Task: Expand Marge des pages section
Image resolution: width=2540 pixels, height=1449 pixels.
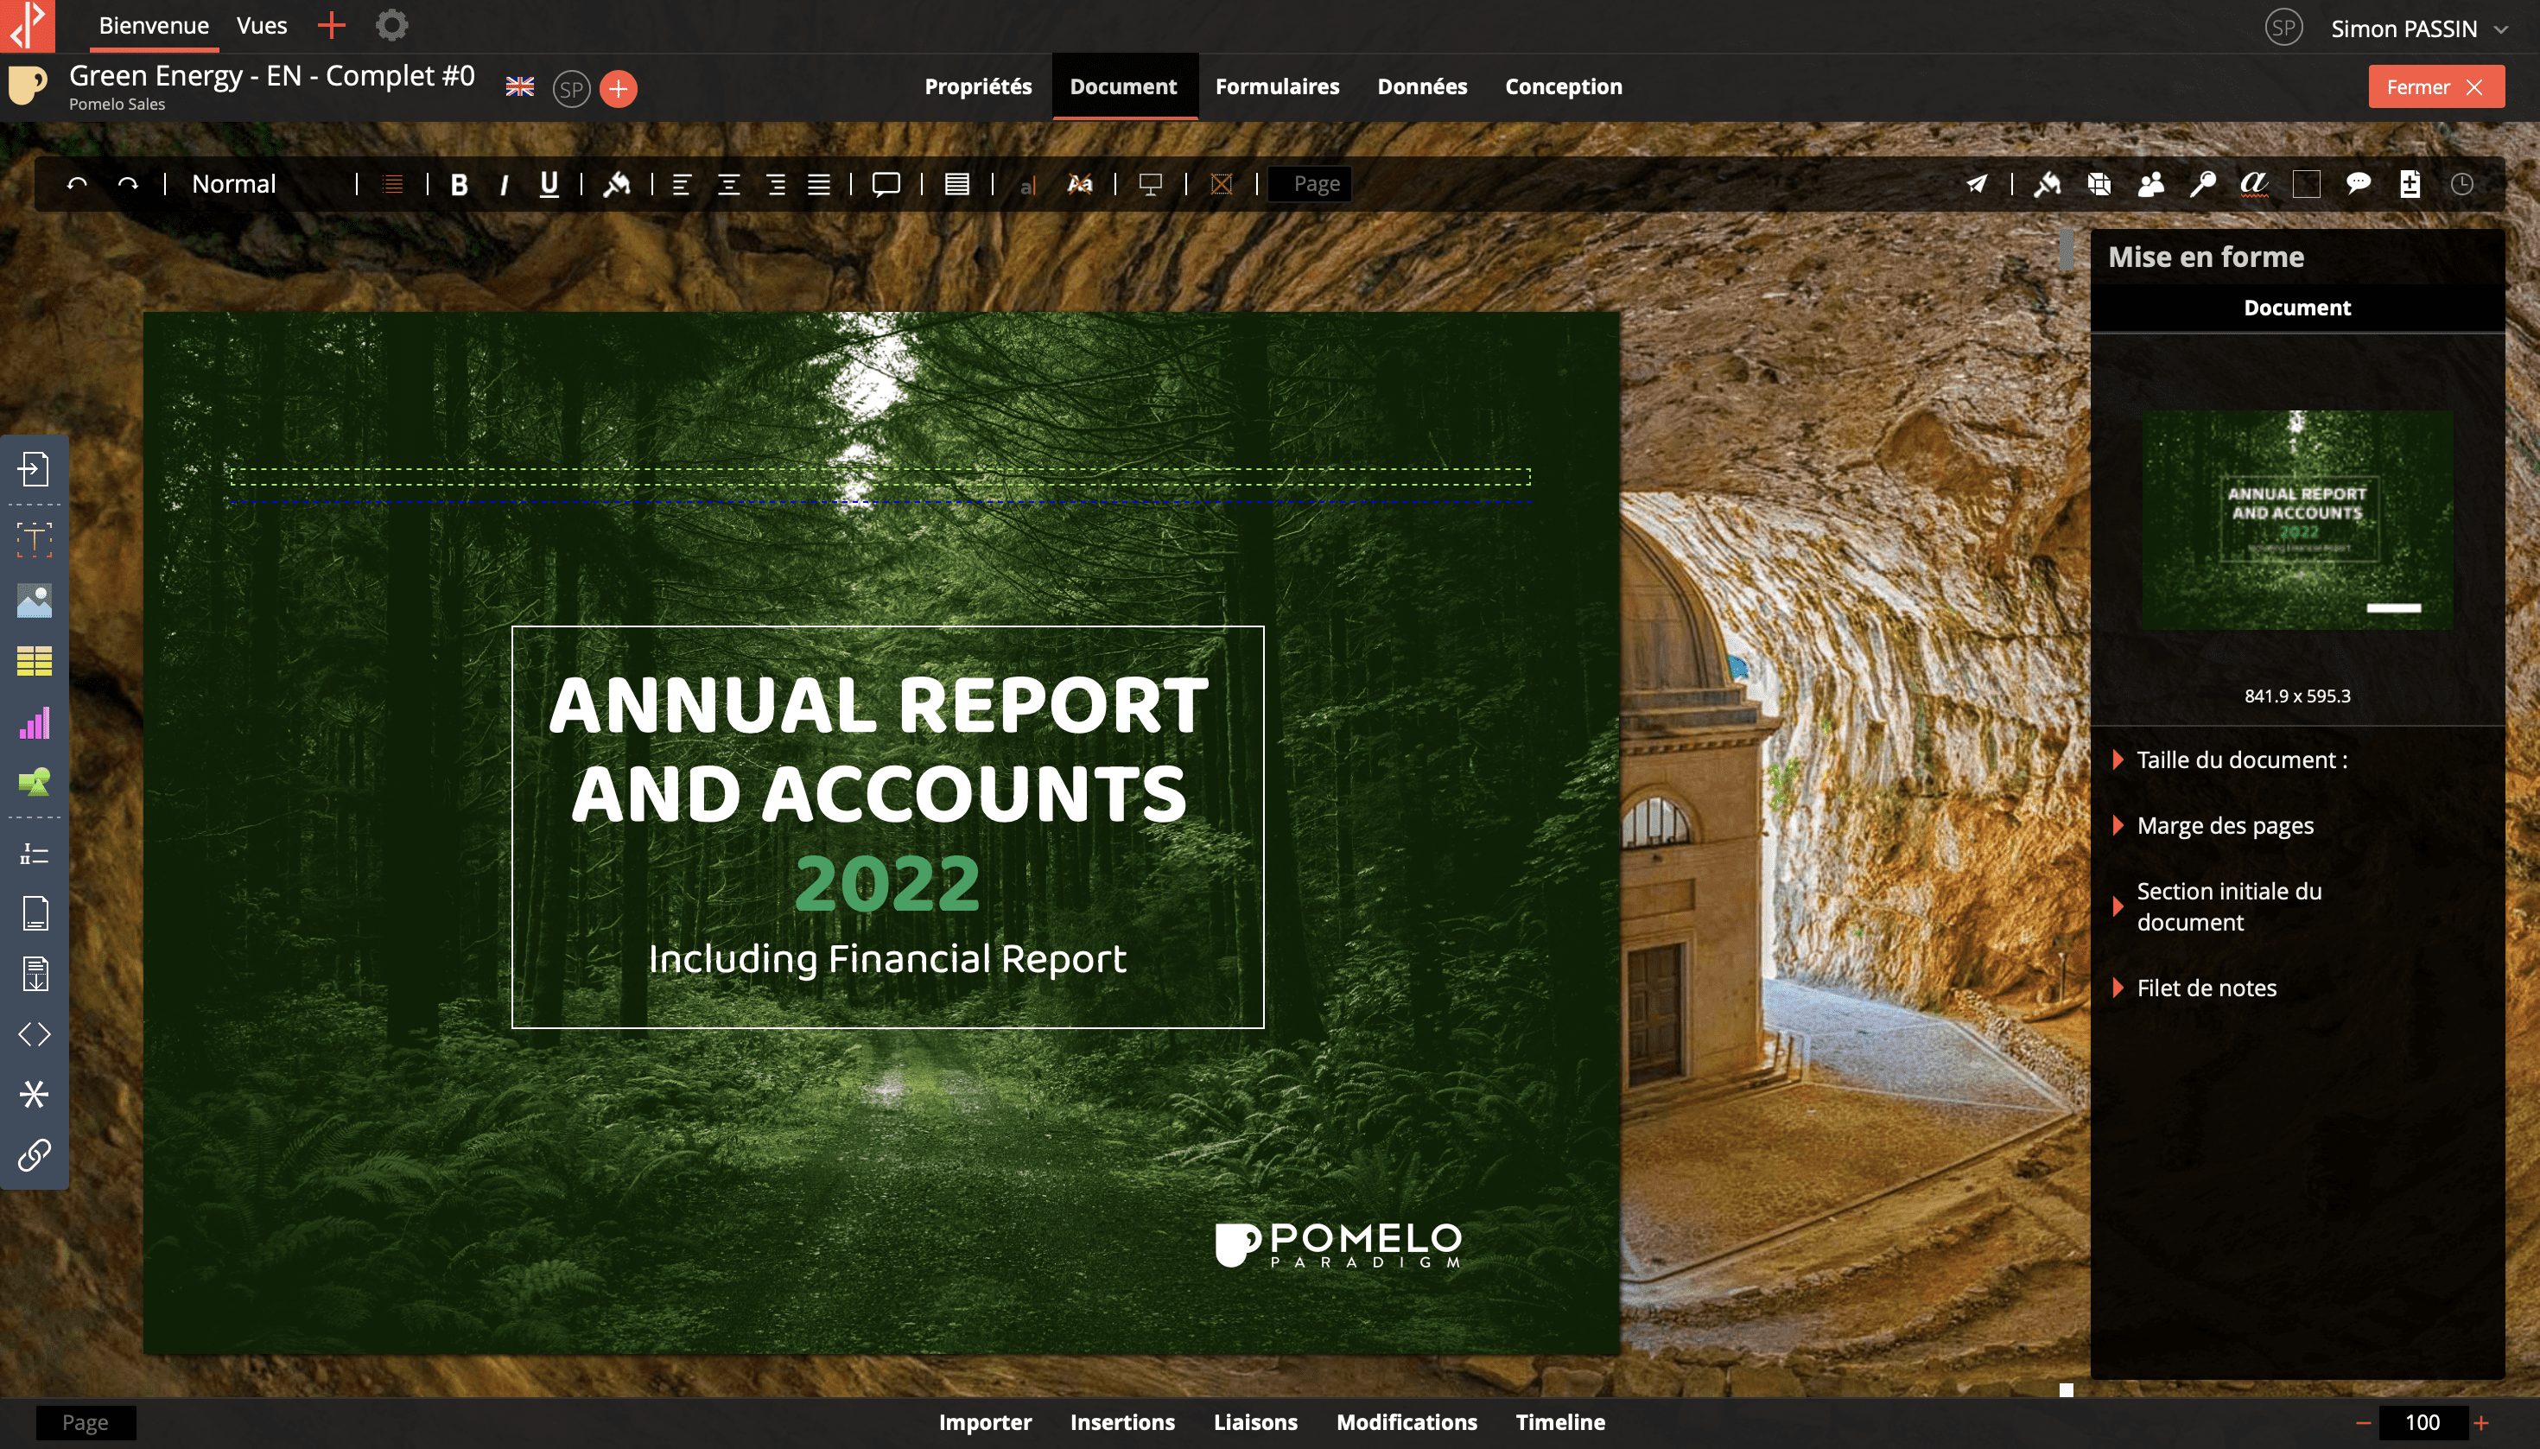Action: click(2224, 825)
